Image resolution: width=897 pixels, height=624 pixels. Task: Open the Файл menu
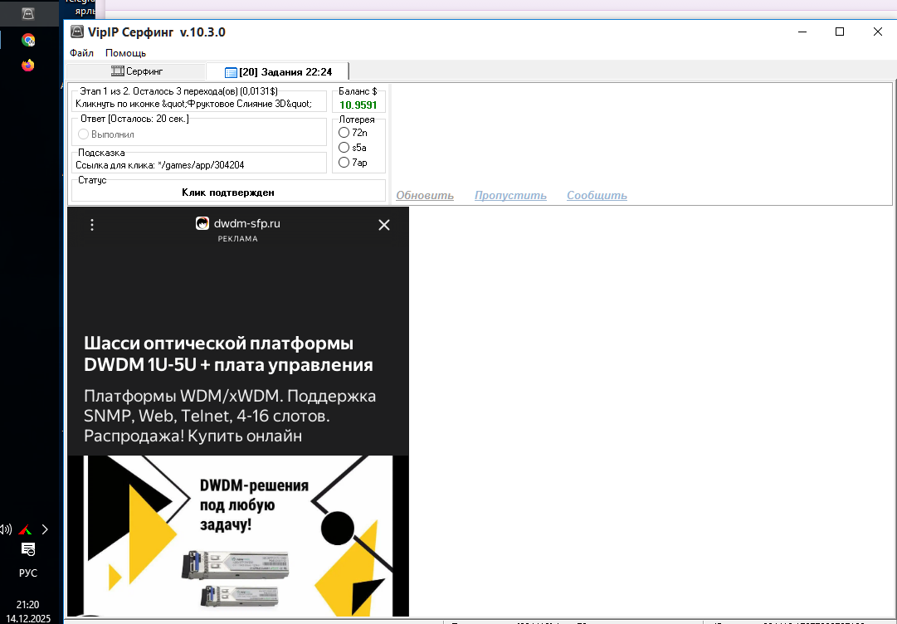(81, 53)
